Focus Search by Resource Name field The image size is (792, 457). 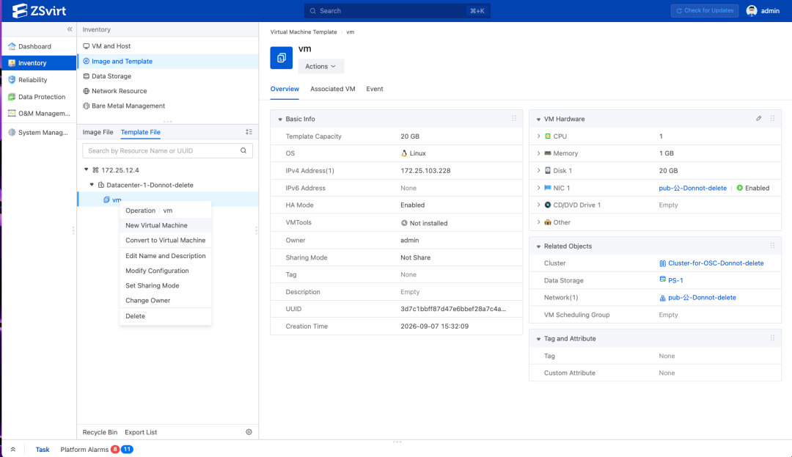167,150
